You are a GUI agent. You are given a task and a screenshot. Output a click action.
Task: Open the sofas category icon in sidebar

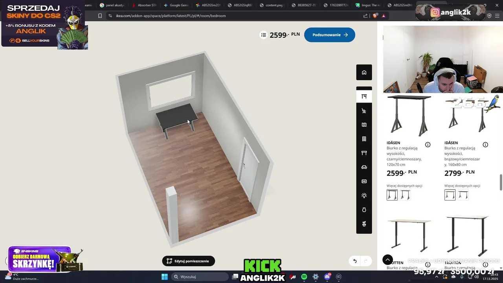click(364, 167)
